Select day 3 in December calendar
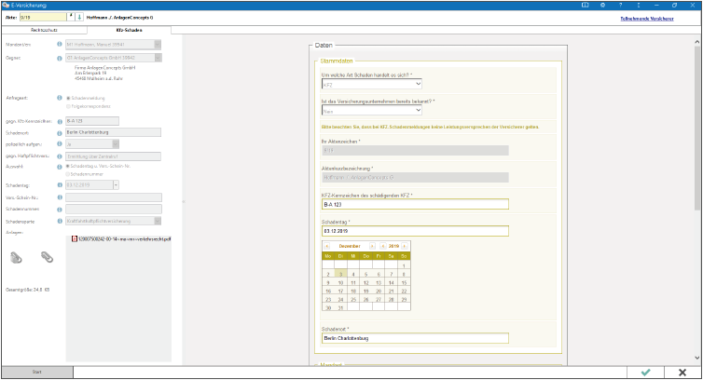 click(340, 274)
